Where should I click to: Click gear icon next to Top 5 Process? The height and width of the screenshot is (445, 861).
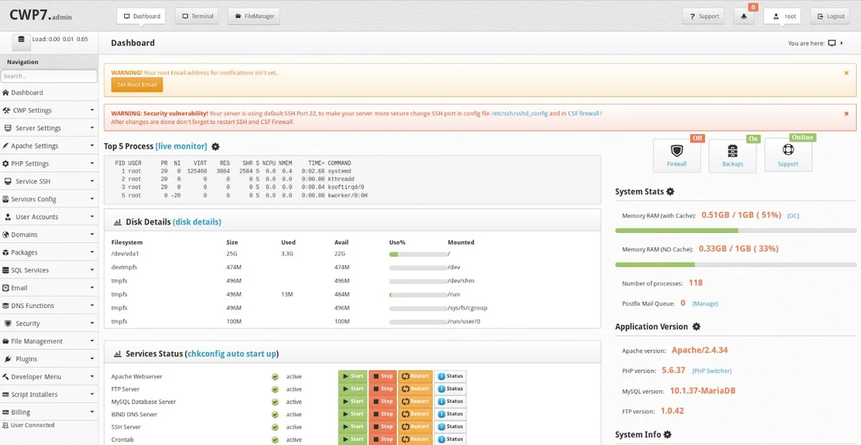215,147
